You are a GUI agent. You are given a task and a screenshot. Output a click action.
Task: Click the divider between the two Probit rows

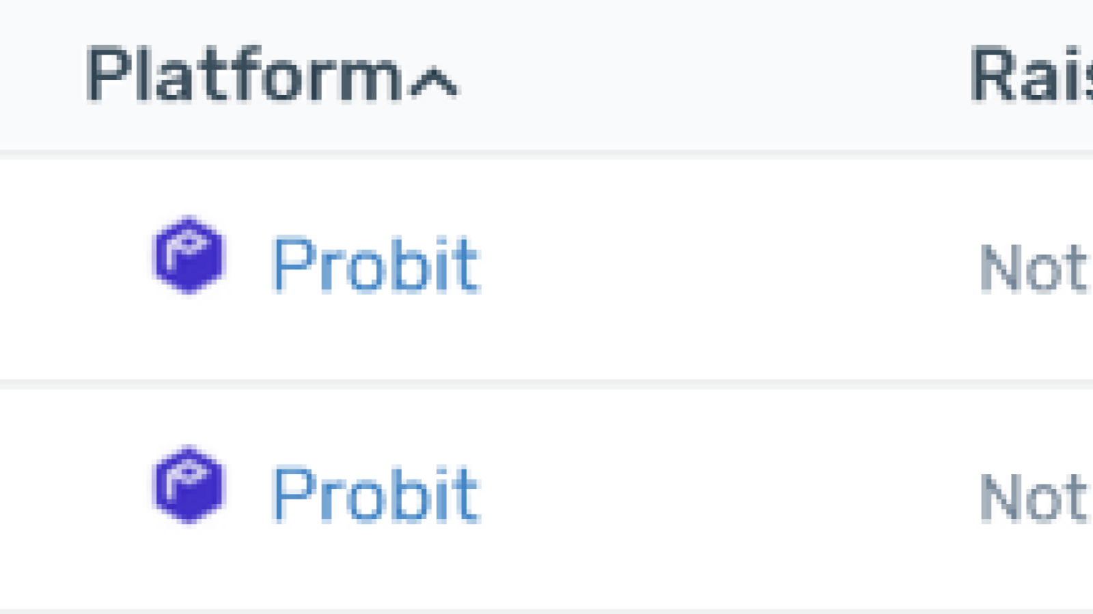[546, 384]
